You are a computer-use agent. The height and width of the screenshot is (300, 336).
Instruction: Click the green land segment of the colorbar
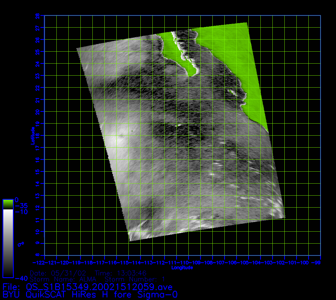(8, 204)
